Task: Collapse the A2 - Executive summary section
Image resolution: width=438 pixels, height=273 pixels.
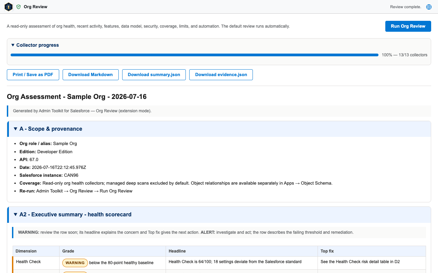Action: point(73,214)
